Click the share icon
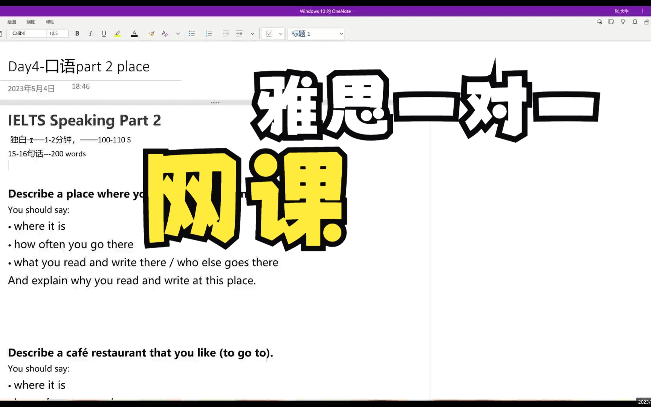 (x=646, y=22)
